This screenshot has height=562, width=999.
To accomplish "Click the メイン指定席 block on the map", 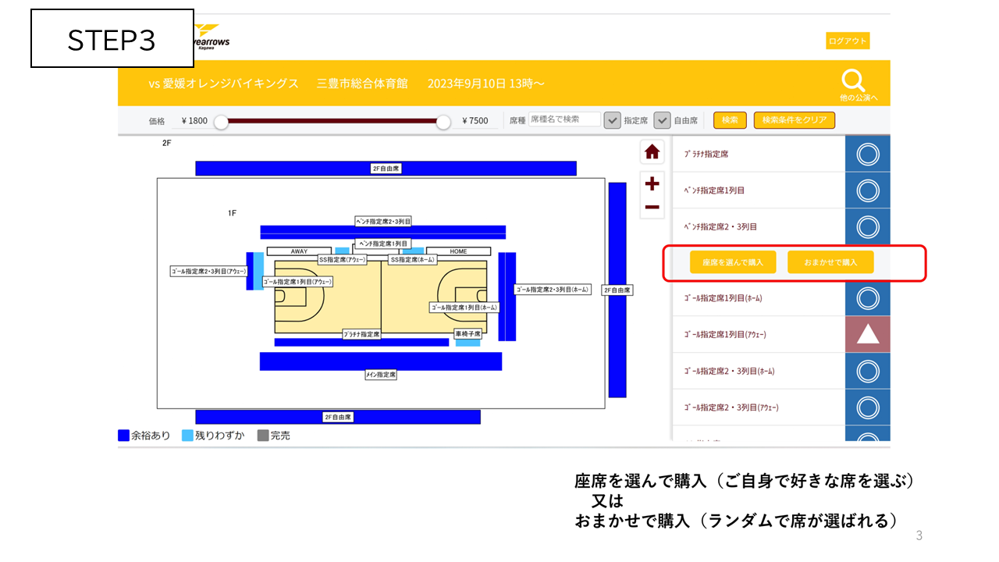I will [x=381, y=361].
